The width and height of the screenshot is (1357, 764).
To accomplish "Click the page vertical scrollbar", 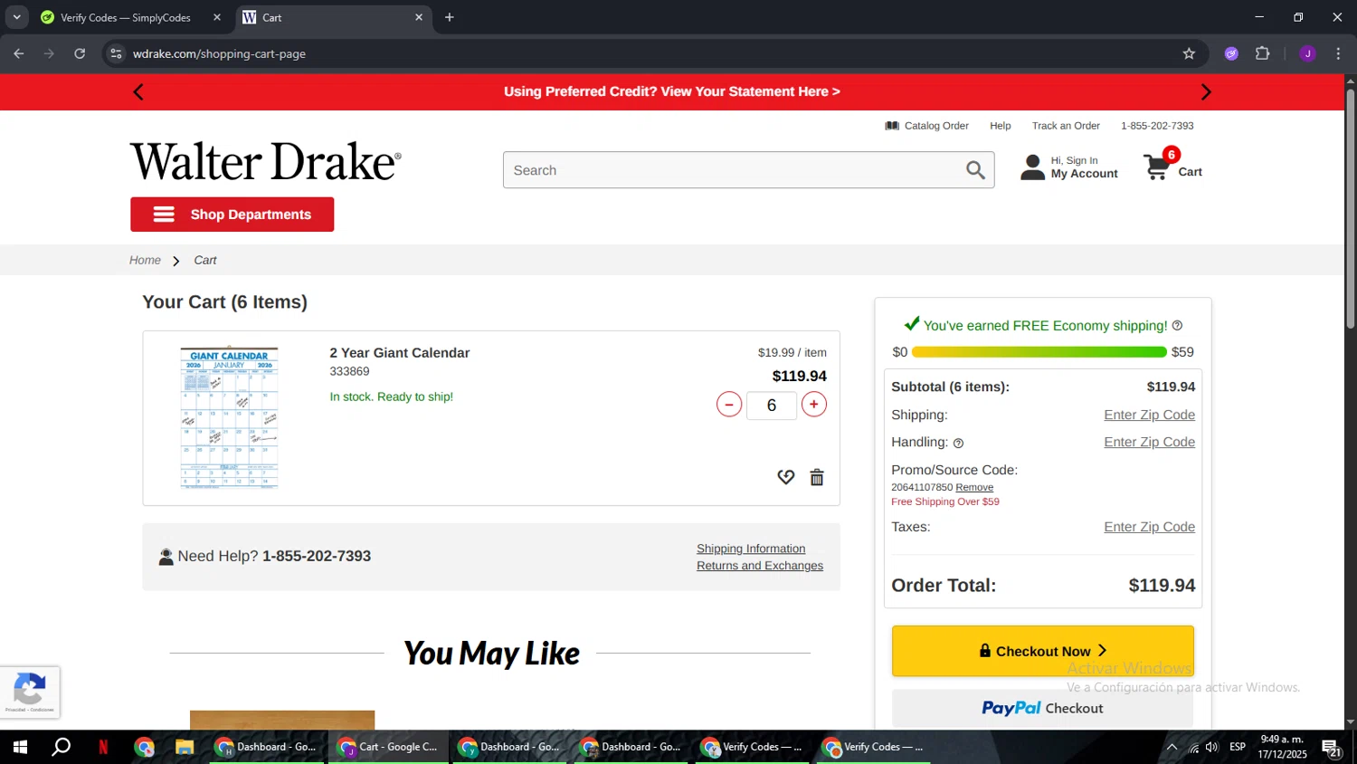I will (x=1350, y=208).
